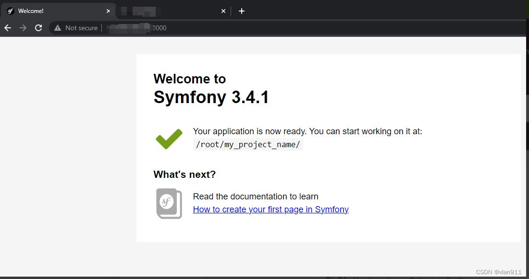
Task: Click the Not secure warning triangle icon
Action: tap(58, 28)
